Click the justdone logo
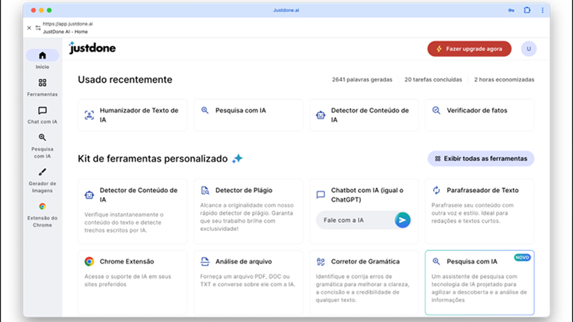Image resolution: width=573 pixels, height=322 pixels. tap(92, 48)
